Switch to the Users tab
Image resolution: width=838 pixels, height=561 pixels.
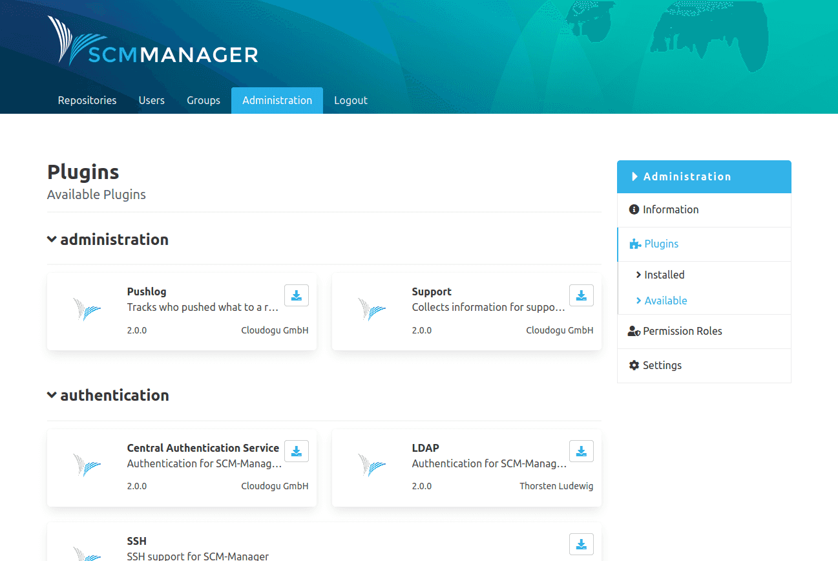tap(151, 100)
